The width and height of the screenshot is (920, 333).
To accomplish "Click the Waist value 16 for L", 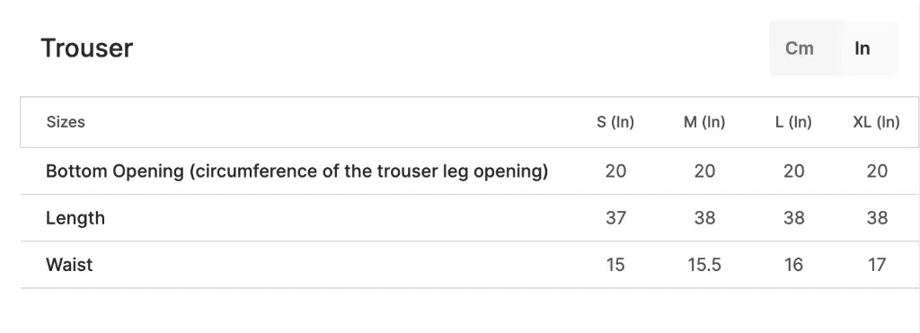I will tap(793, 265).
